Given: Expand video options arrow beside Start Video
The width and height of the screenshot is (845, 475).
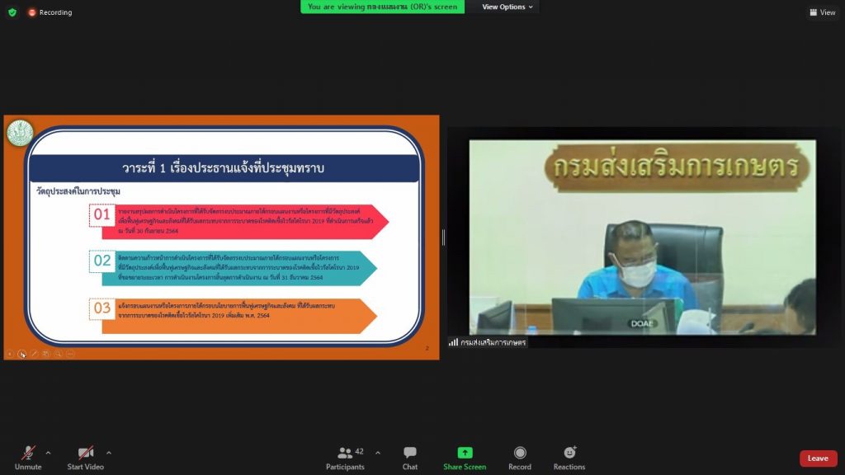Looking at the screenshot, I should pos(109,452).
